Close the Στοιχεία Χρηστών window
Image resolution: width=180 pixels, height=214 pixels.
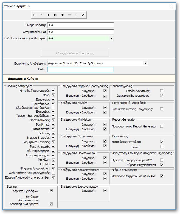tap(171, 6)
